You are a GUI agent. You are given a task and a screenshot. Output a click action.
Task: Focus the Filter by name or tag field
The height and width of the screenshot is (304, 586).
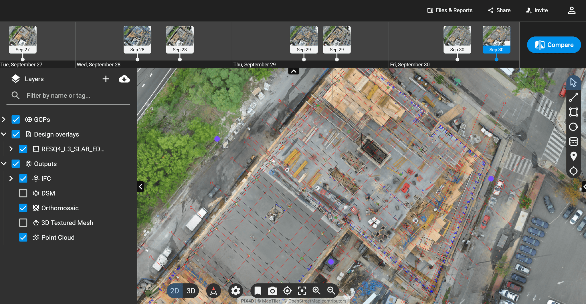tap(68, 96)
